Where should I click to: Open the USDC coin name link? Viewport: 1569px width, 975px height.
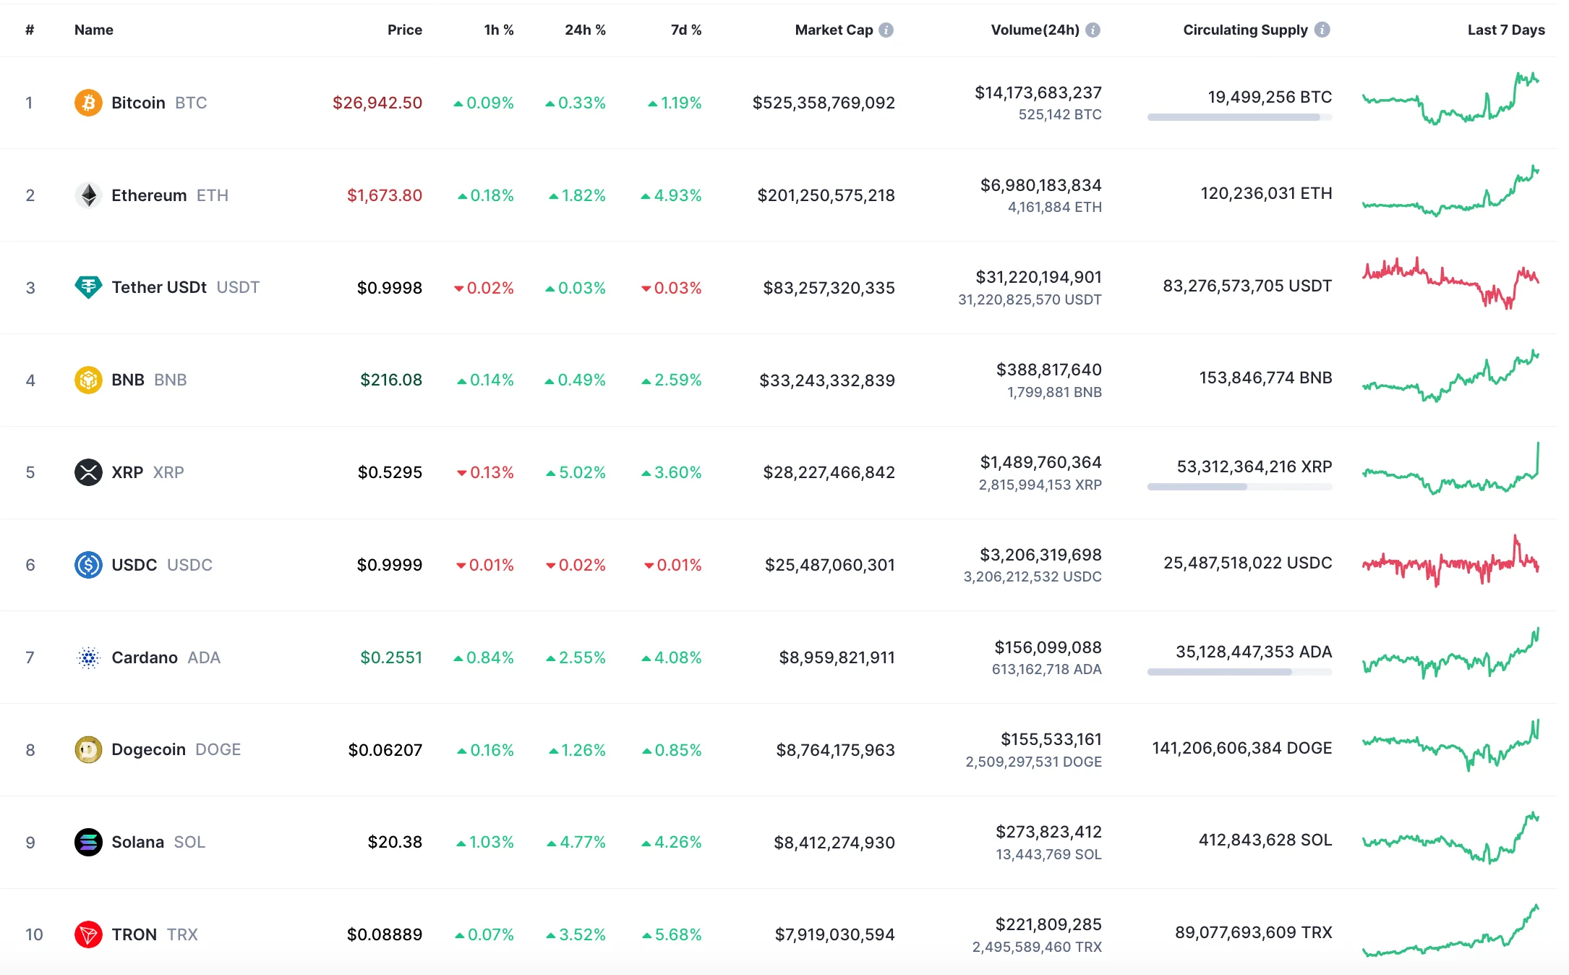(134, 565)
